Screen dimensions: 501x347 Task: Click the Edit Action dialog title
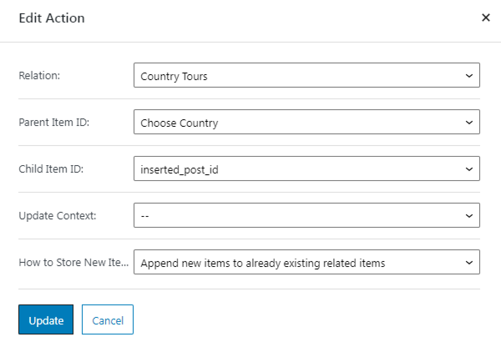tap(51, 18)
